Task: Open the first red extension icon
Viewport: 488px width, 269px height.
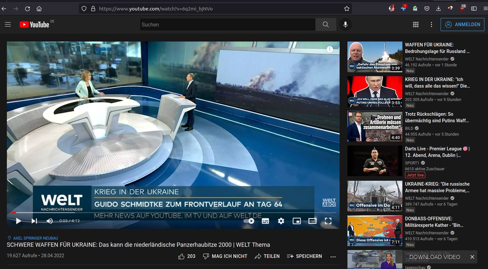Action: (x=392, y=8)
